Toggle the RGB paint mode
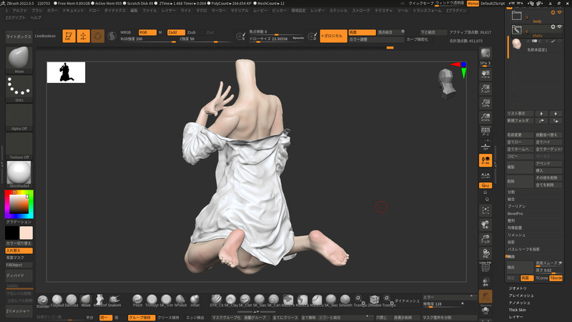 point(147,32)
